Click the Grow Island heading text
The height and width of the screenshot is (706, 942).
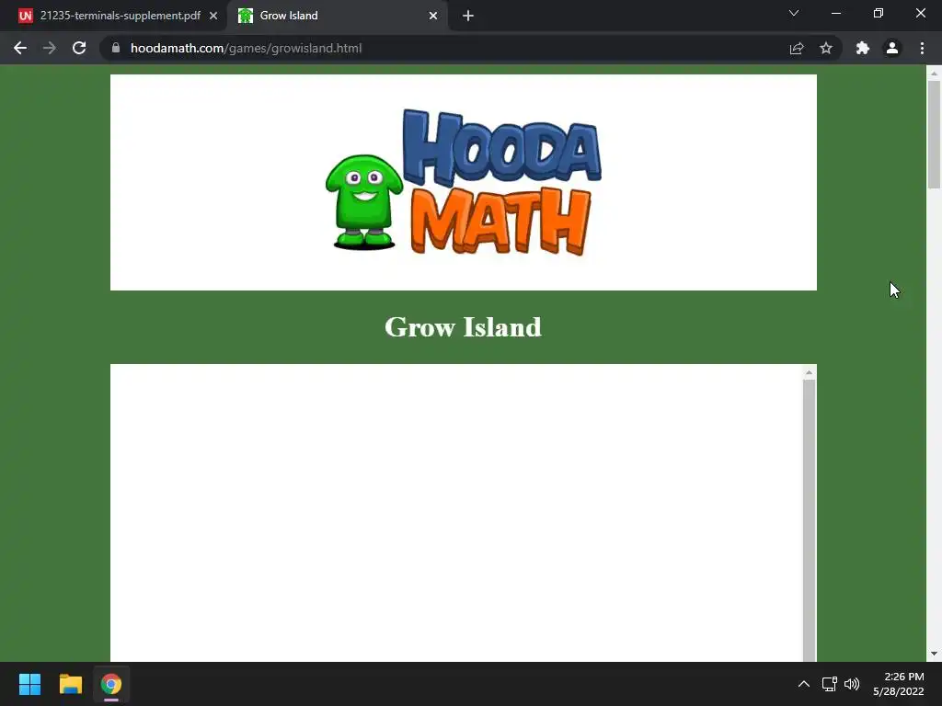[x=463, y=327]
